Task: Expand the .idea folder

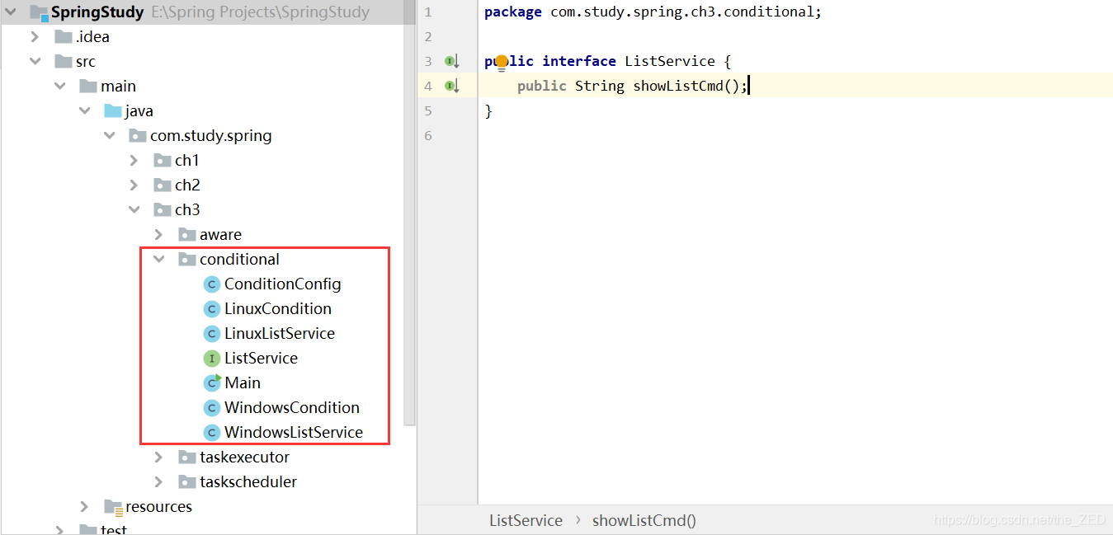Action: point(35,36)
